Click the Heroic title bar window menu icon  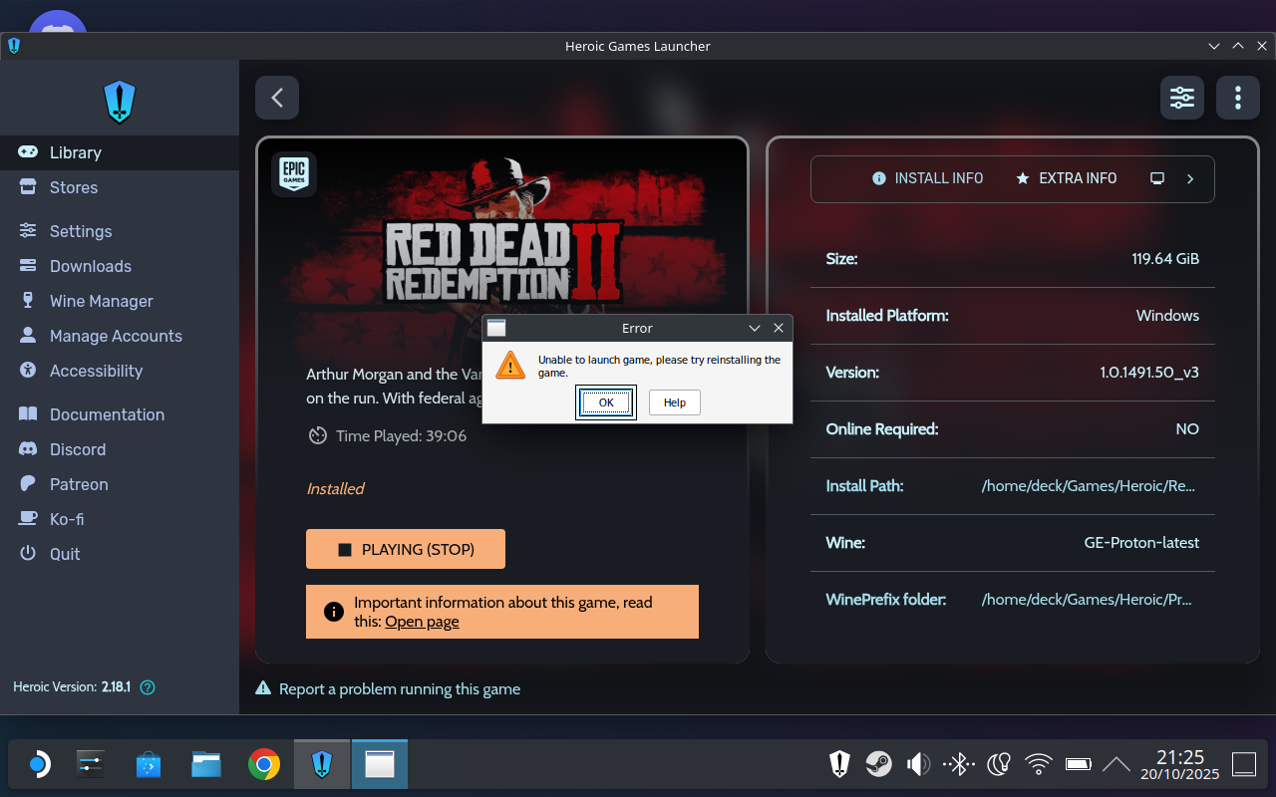click(13, 46)
